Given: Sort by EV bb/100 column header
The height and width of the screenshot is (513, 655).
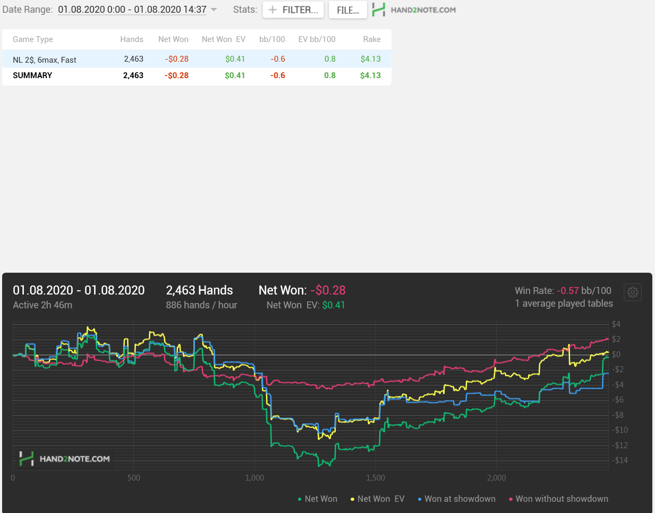Looking at the screenshot, I should point(317,39).
